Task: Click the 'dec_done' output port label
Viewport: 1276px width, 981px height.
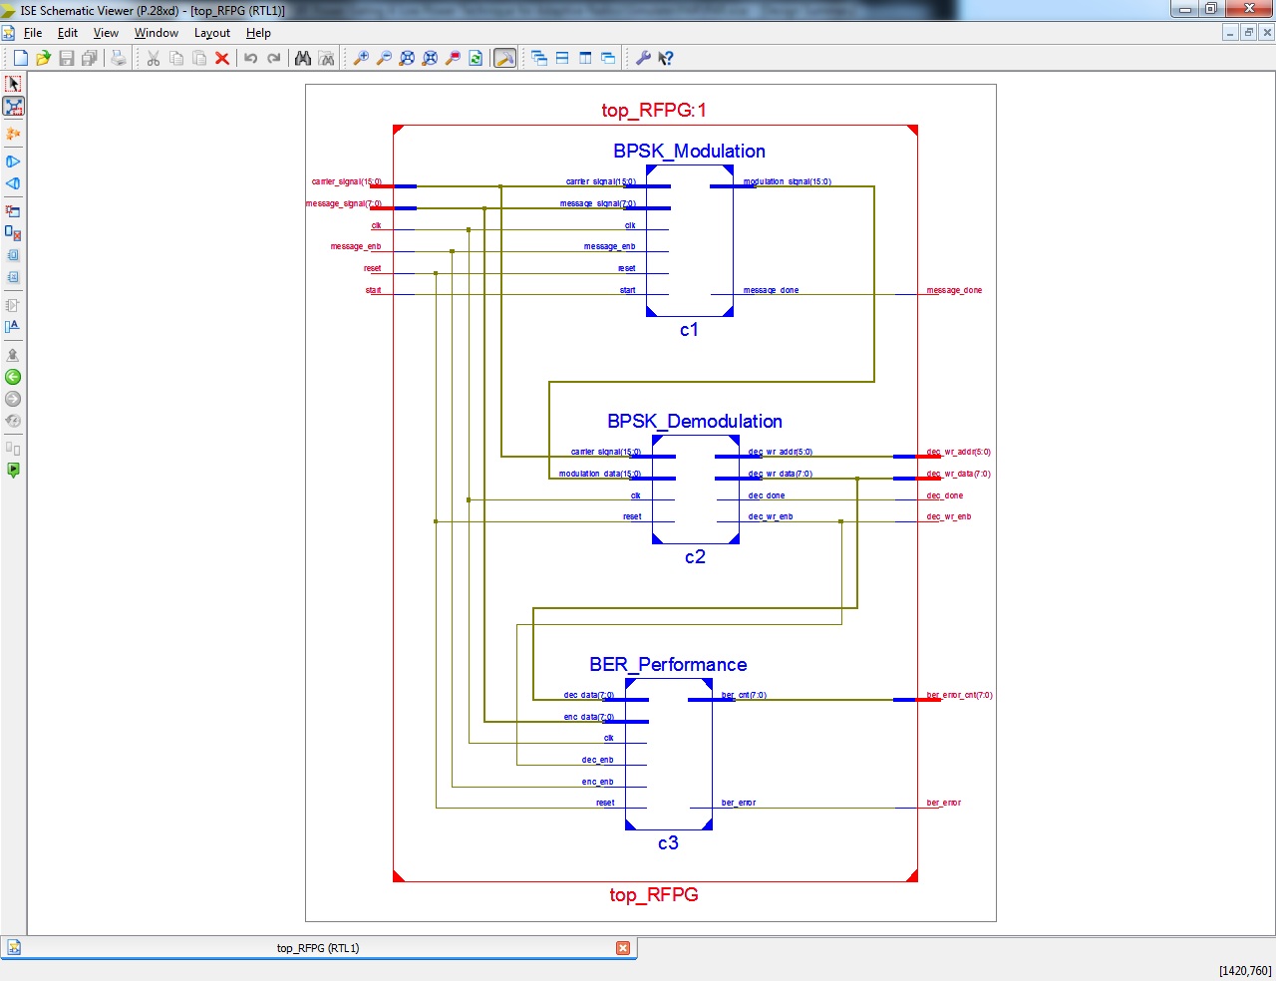Action: point(945,495)
